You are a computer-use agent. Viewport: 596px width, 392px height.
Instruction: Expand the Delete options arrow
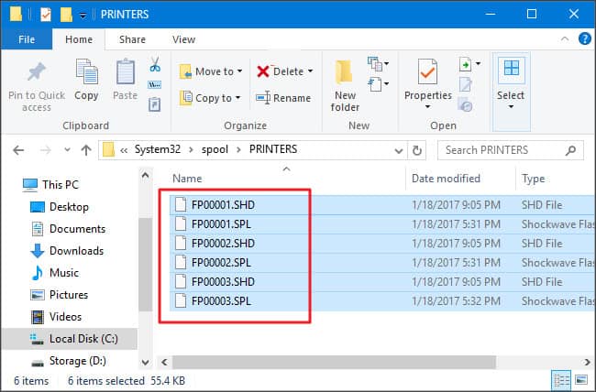pos(310,71)
